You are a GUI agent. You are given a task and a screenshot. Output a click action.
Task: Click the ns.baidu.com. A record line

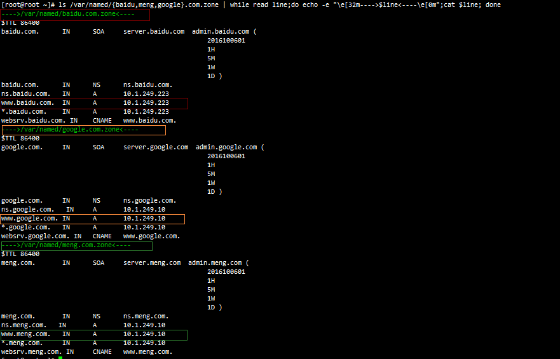click(85, 94)
